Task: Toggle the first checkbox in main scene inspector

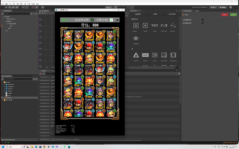Action: [203, 20]
